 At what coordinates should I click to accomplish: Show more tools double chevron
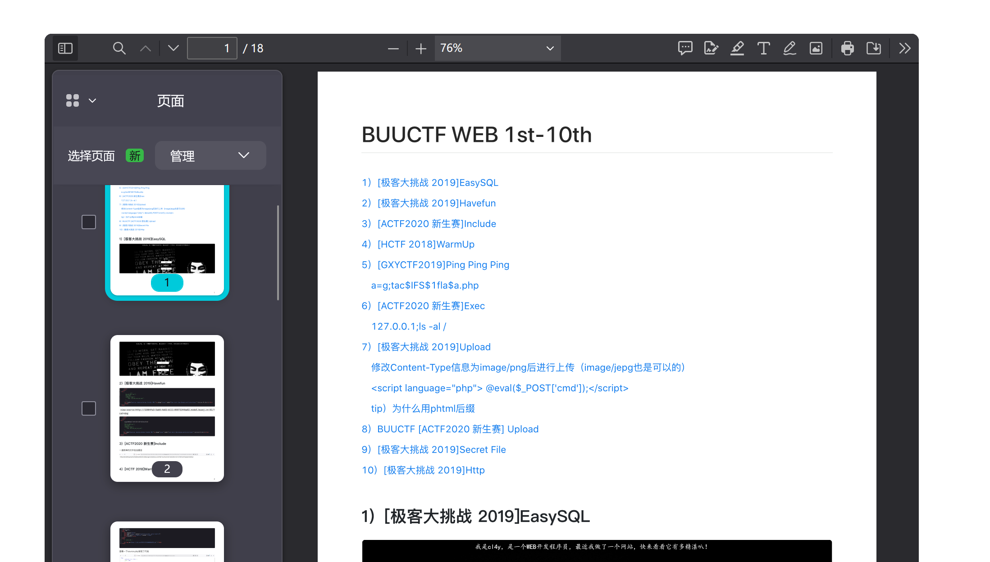coord(905,48)
